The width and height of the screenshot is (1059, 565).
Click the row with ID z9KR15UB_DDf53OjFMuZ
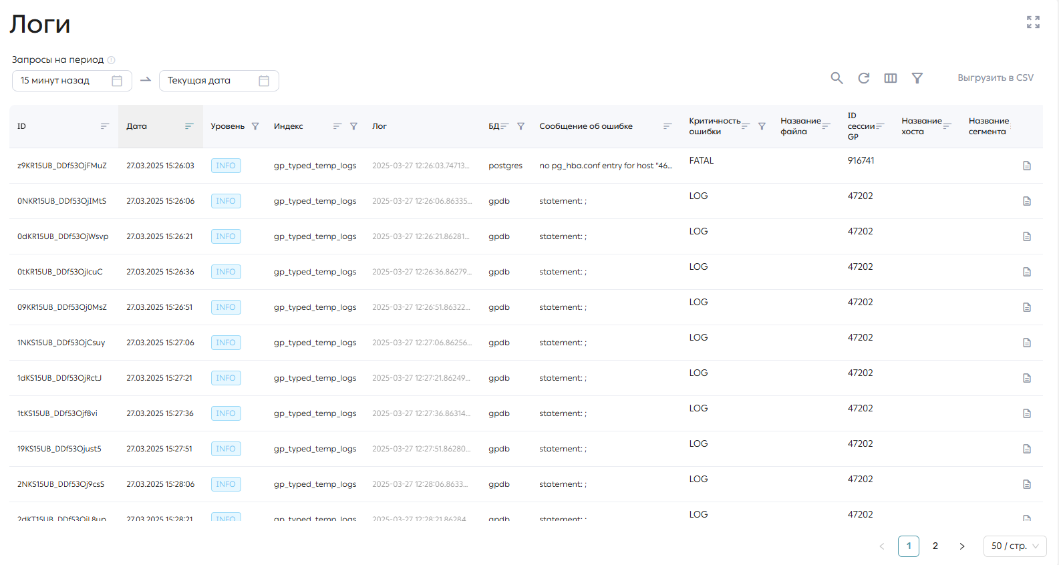(x=526, y=166)
